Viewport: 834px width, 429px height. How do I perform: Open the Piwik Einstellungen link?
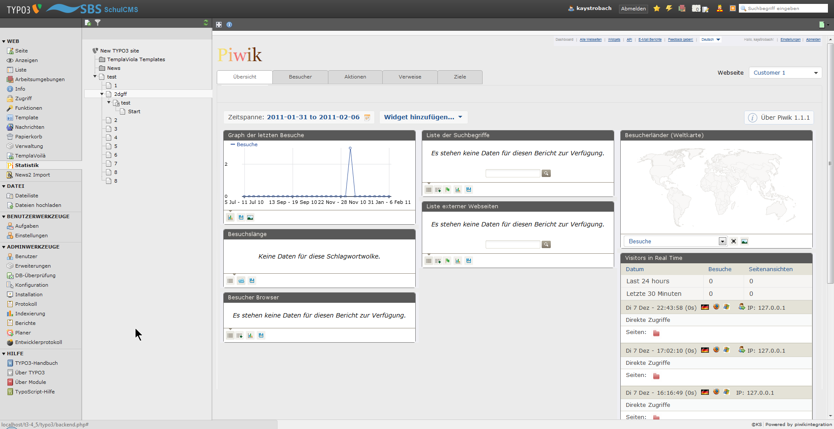tap(791, 39)
